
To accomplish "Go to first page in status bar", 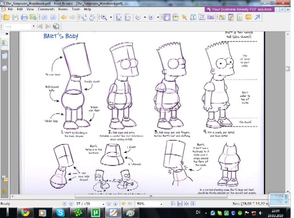I will point(65,204).
